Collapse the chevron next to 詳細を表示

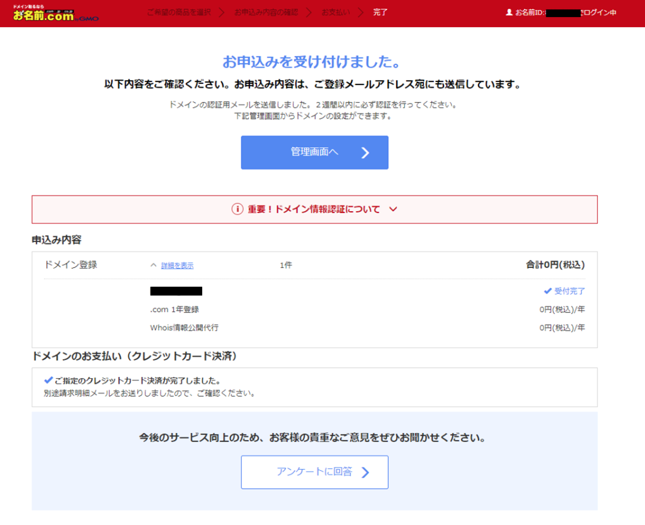pyautogui.click(x=153, y=265)
